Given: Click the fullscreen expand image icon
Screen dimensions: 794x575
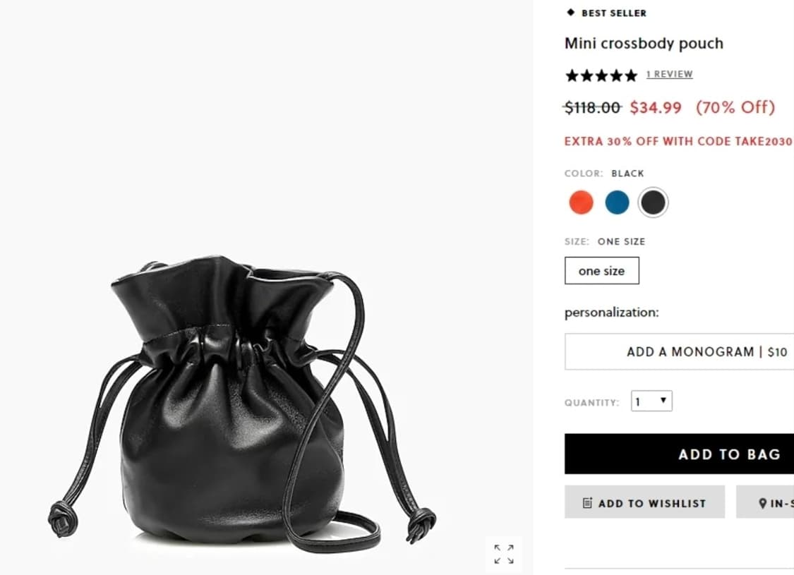Looking at the screenshot, I should click(504, 555).
